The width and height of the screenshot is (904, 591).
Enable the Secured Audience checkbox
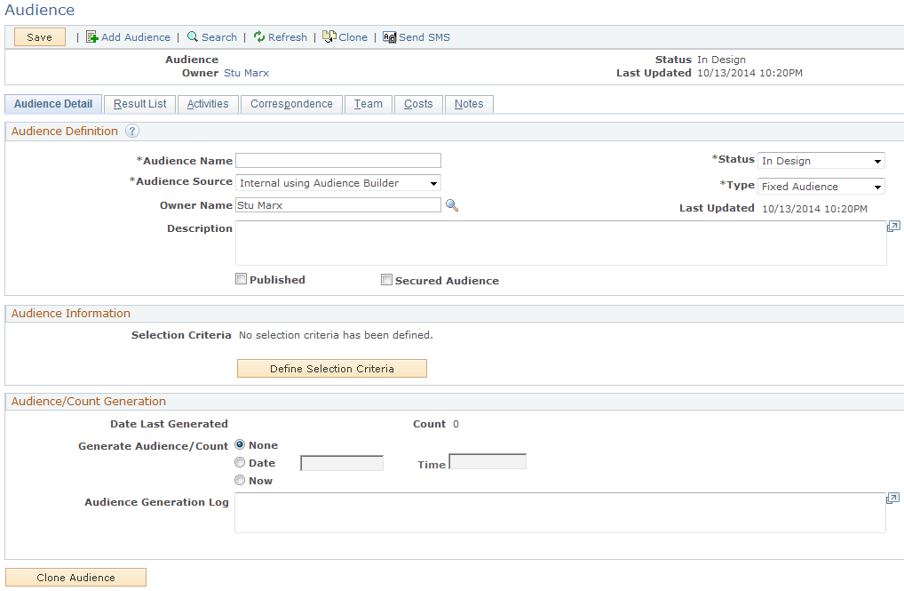coord(386,280)
